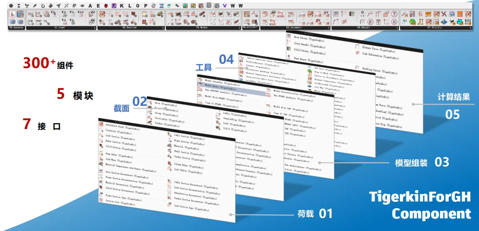This screenshot has height=231, width=479.
Task: Click the orange grid icon in Utility panel
Action: click(x=460, y=14)
